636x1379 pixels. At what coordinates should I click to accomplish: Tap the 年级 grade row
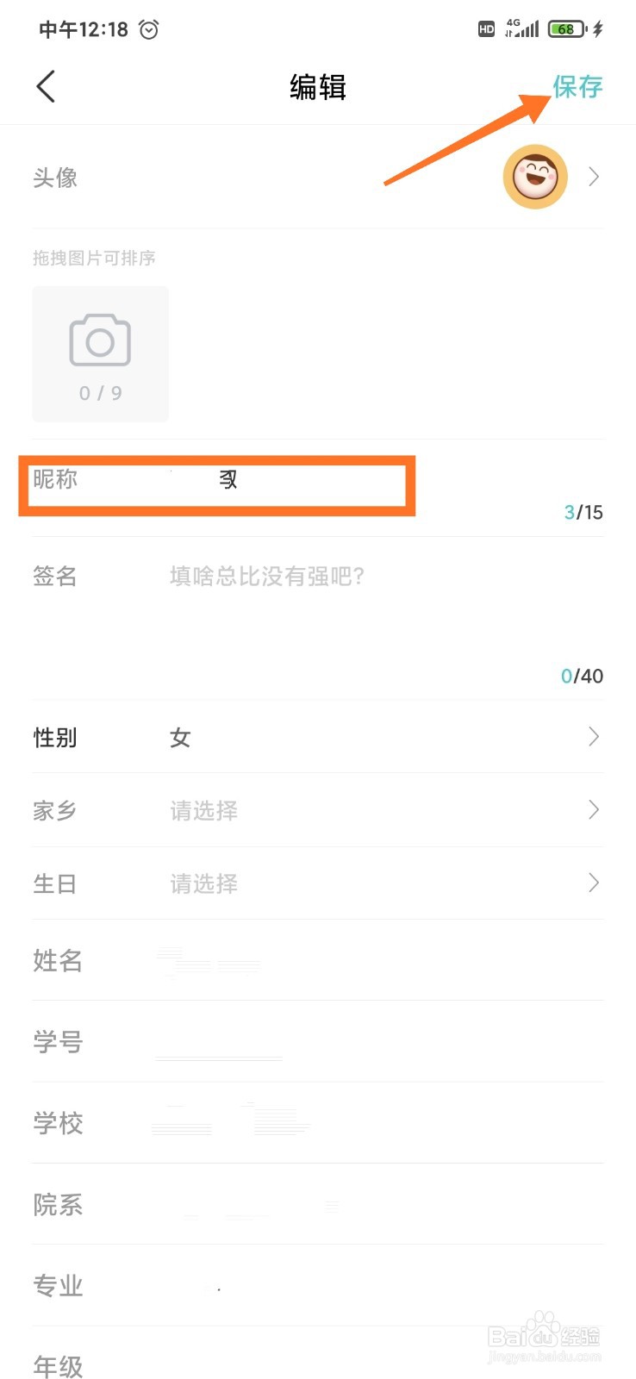(x=317, y=1357)
